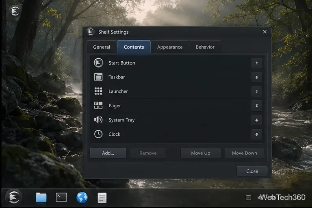The height and width of the screenshot is (208, 312).
Task: Select the 'Clock' list entry text
Action: 115,134
